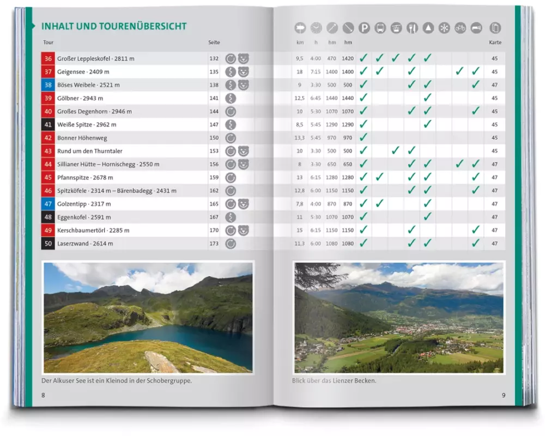
Task: Select the cable car gondola icon
Action: [x=396, y=28]
